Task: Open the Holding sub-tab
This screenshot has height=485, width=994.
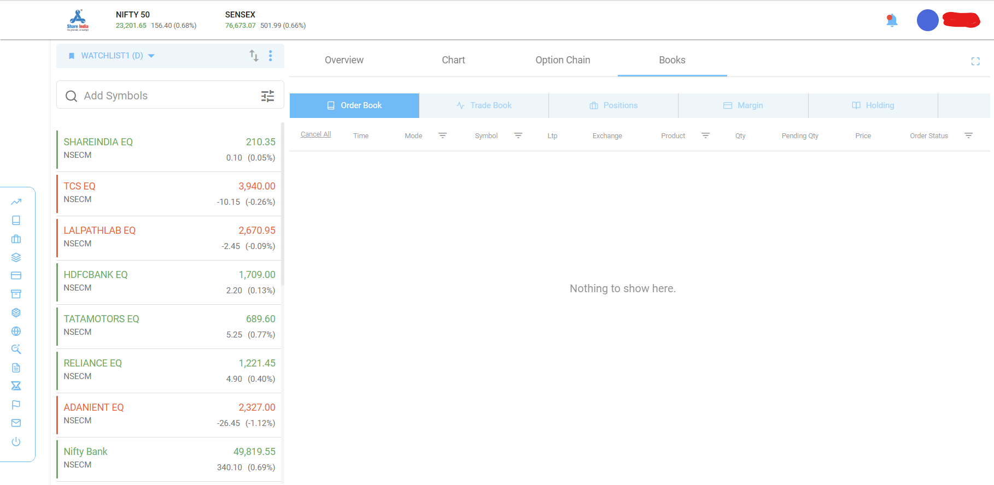Action: click(x=873, y=105)
